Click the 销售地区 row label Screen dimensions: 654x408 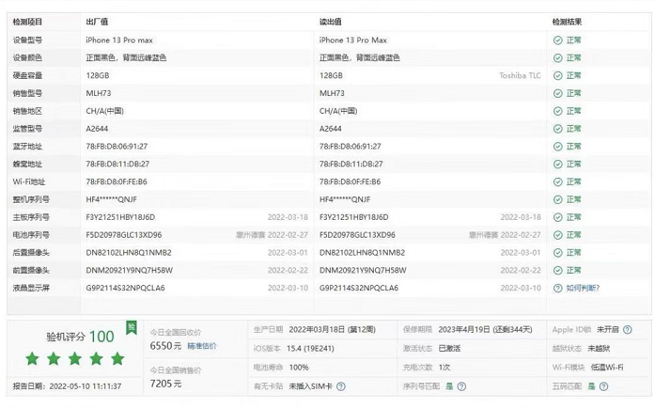[x=27, y=111]
